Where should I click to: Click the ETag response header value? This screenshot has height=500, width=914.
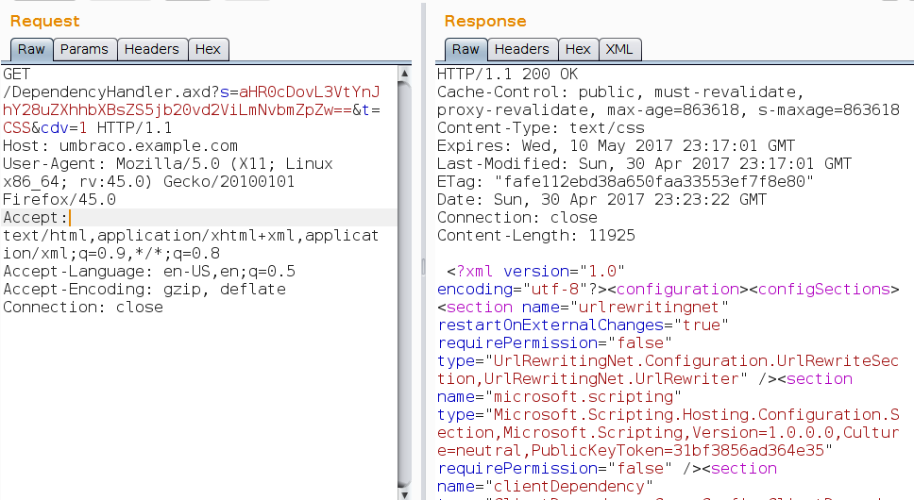coord(654,182)
